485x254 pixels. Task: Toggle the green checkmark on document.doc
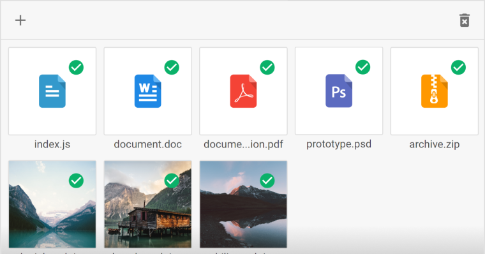tap(172, 67)
